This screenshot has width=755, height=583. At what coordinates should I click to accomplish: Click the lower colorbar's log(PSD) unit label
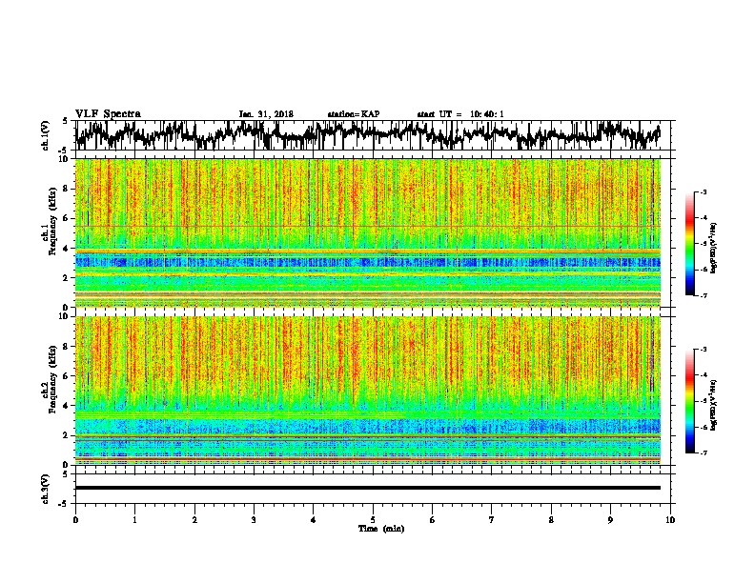714,405
